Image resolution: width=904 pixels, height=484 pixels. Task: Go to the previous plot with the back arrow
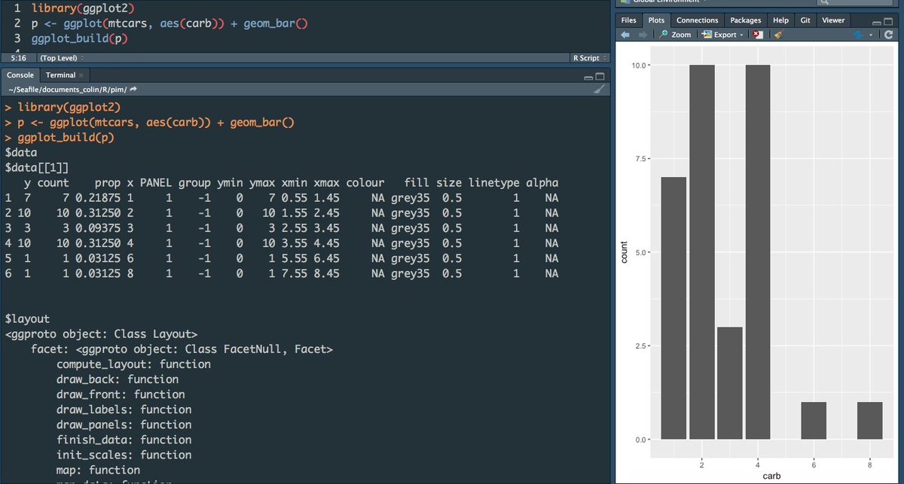point(625,35)
